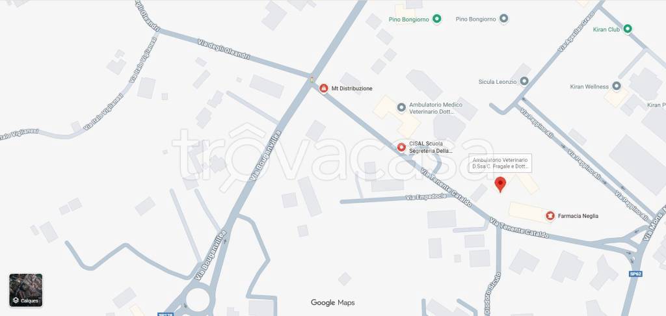
Task: Open the Calques layers thumbnail
Action: click(x=26, y=290)
